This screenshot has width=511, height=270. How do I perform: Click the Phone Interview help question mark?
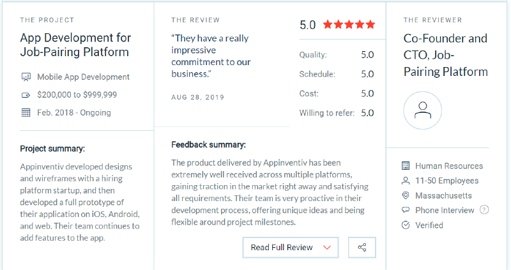pos(484,210)
